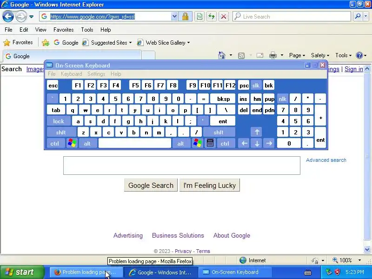This screenshot has height=279, width=372.
Task: Click the red shield tray icon
Action: (338, 272)
